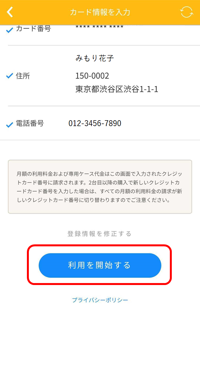
Task: Click the masked card number field
Action: [x=100, y=27]
